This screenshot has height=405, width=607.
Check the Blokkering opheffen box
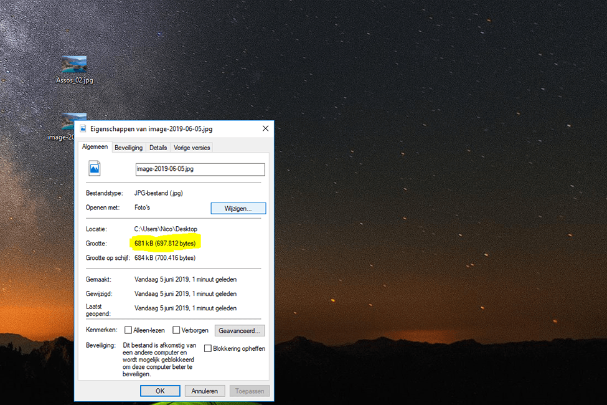(x=208, y=348)
